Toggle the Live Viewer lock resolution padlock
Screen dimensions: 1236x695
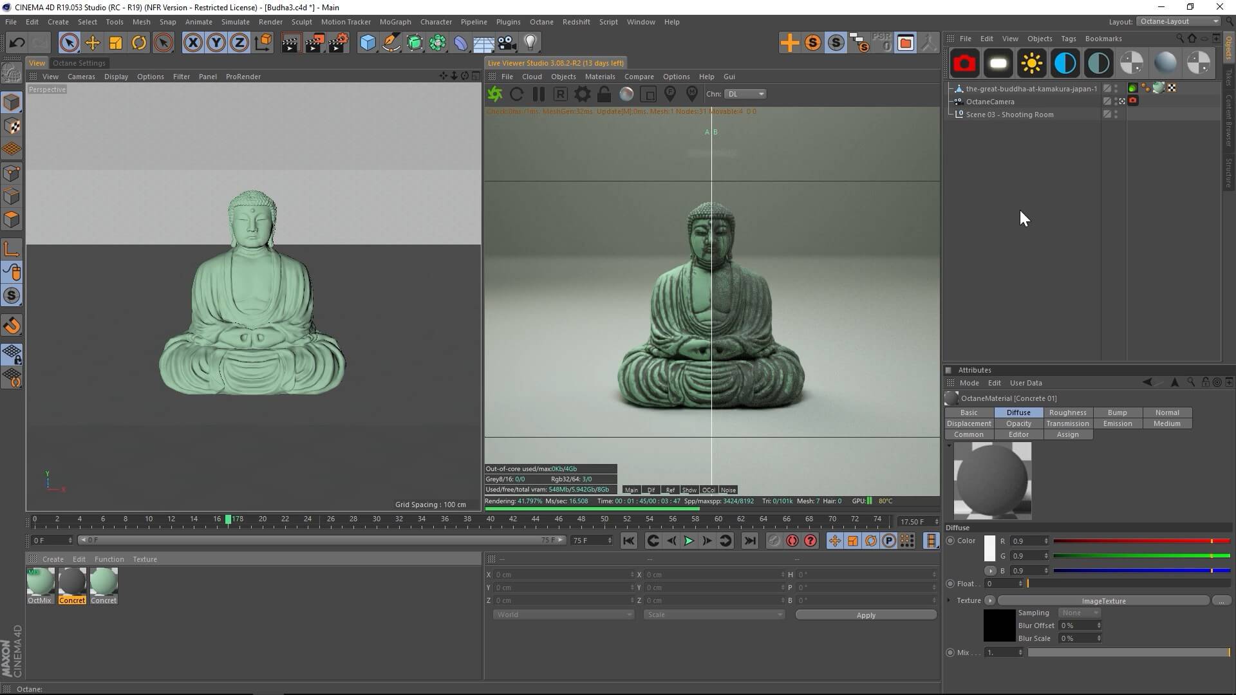pyautogui.click(x=604, y=95)
